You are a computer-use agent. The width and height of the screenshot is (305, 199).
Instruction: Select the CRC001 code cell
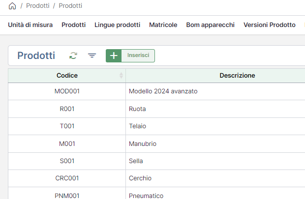[x=67, y=178]
